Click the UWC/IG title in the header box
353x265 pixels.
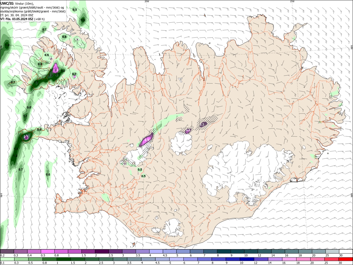(7, 3)
